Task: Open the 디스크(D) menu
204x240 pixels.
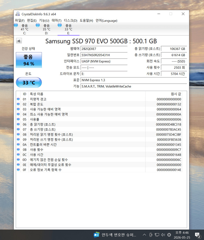Action: [70, 20]
